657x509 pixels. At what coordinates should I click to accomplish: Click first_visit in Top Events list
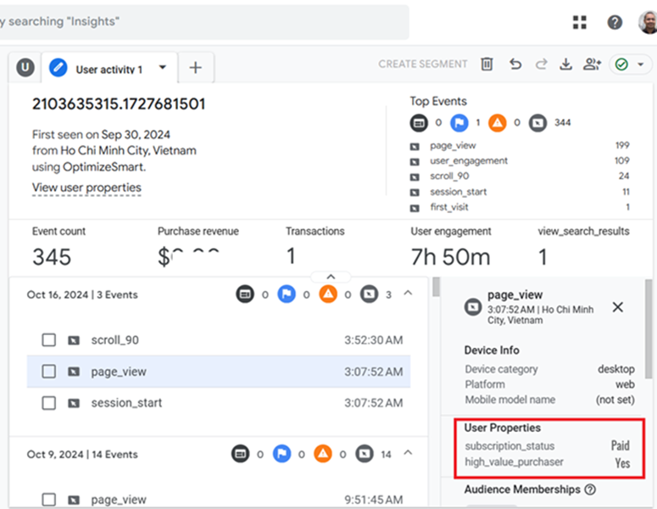[449, 207]
